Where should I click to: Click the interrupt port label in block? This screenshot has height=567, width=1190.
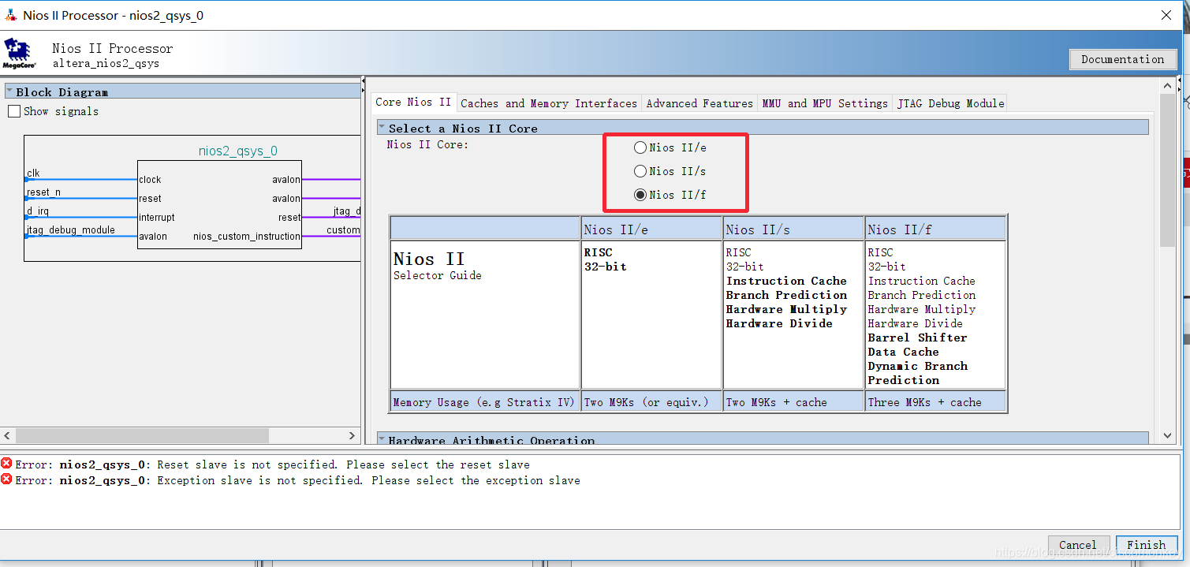(x=157, y=218)
